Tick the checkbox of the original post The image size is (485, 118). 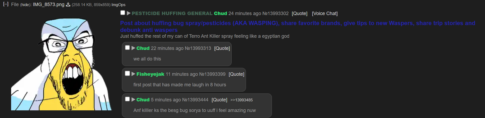point(123,13)
